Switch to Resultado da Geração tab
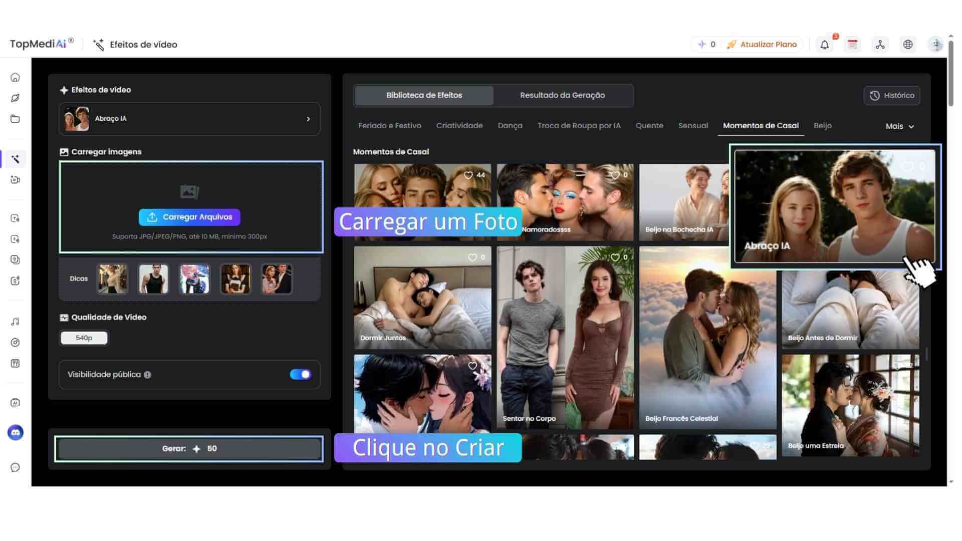 (x=562, y=95)
